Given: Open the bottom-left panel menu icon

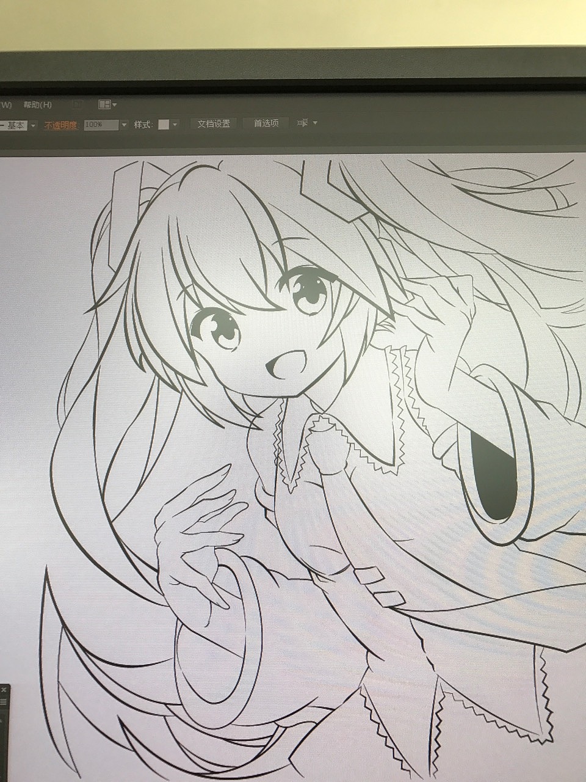Looking at the screenshot, I should click(4, 701).
